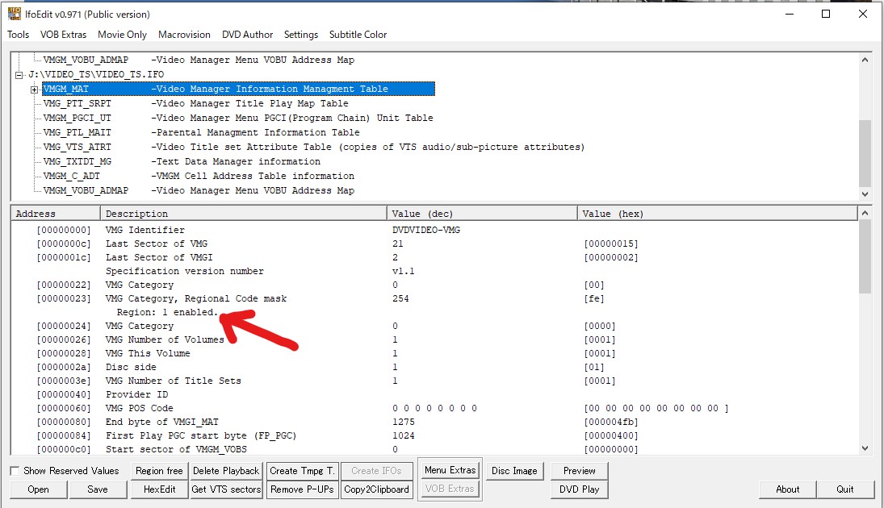
Task: Select VMG_PTL_MAIT Parental Management row
Action: [201, 133]
